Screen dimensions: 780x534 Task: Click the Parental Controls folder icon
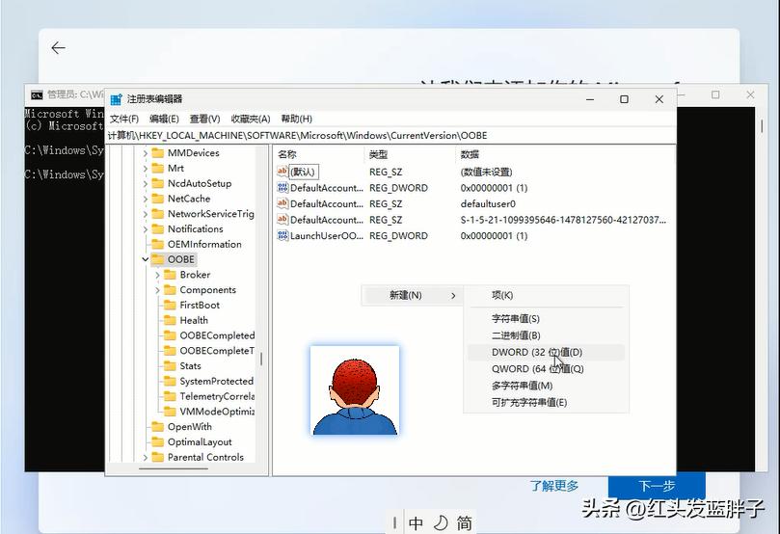pyautogui.click(x=158, y=457)
